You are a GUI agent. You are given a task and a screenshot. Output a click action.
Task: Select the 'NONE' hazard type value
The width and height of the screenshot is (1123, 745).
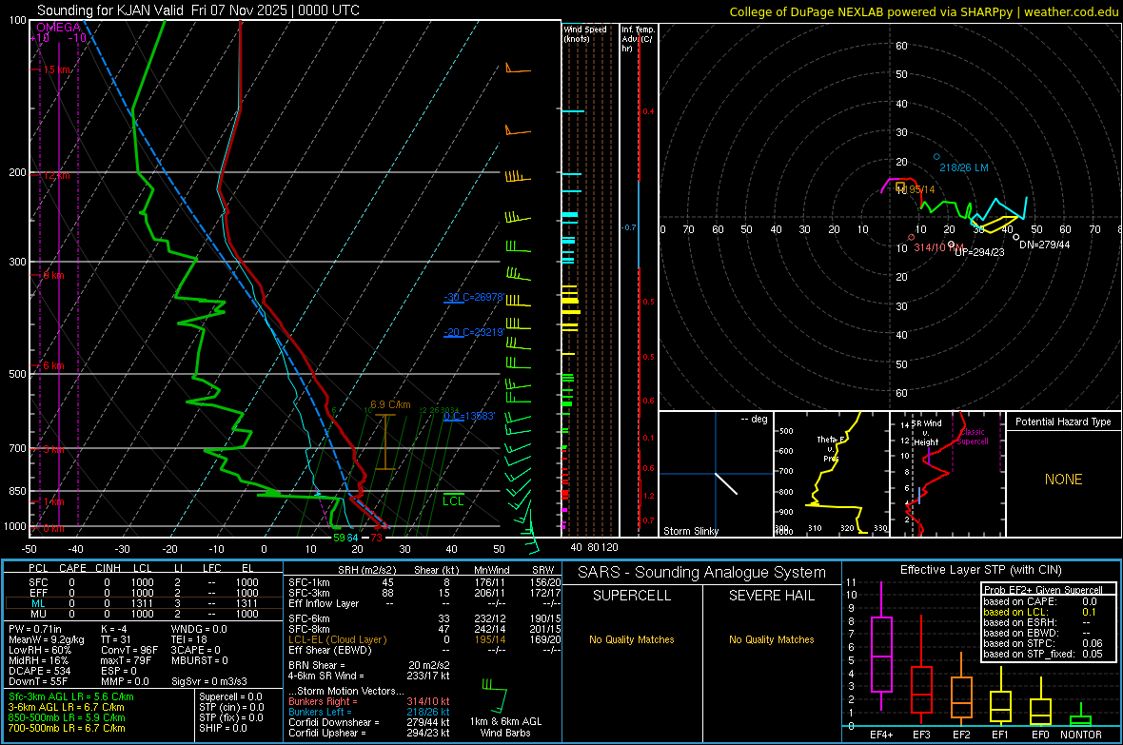[1064, 480]
